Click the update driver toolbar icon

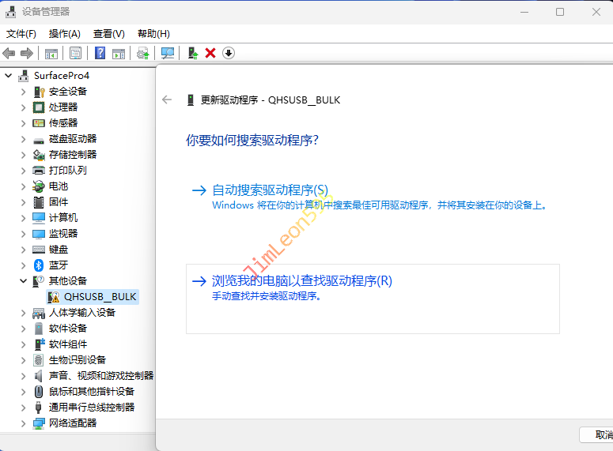tap(192, 53)
